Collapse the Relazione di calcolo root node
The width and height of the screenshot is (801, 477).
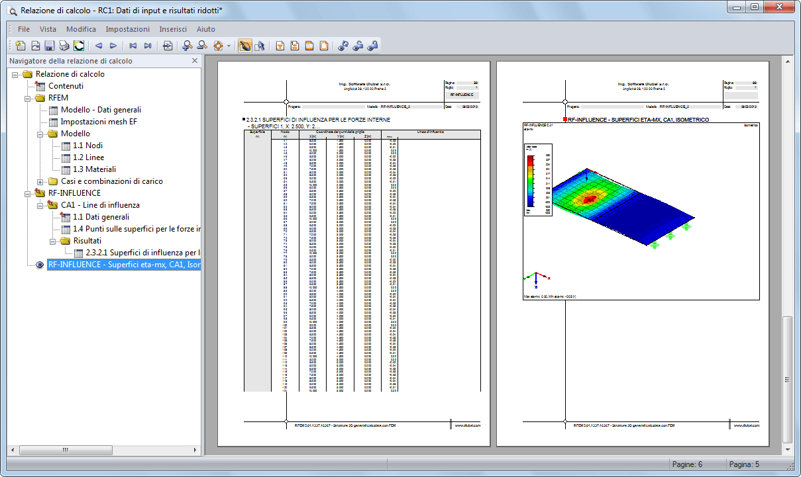click(x=15, y=74)
